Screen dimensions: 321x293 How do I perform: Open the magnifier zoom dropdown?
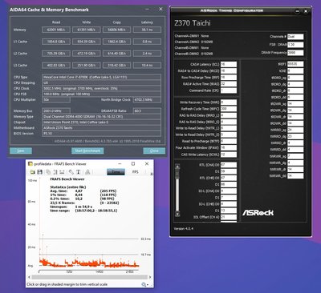tap(144, 285)
